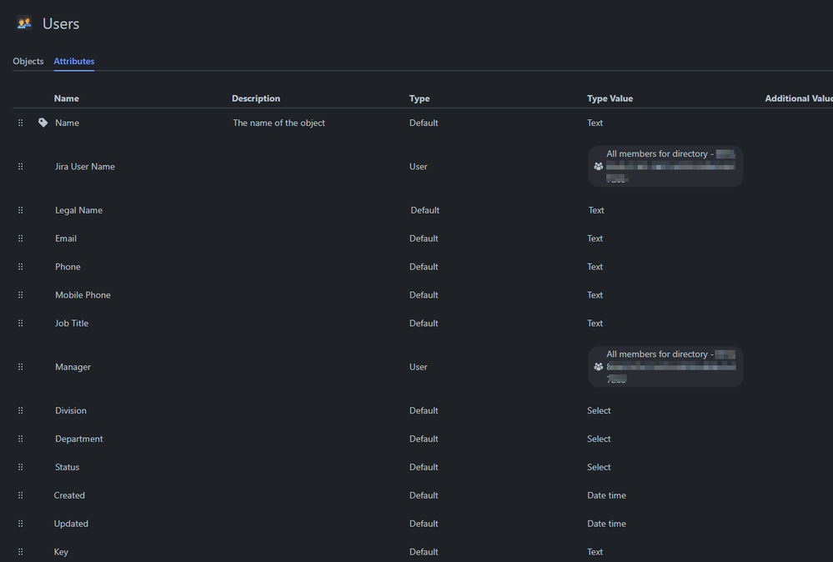
Task: Click drag handle of Email row
Action: click(21, 238)
